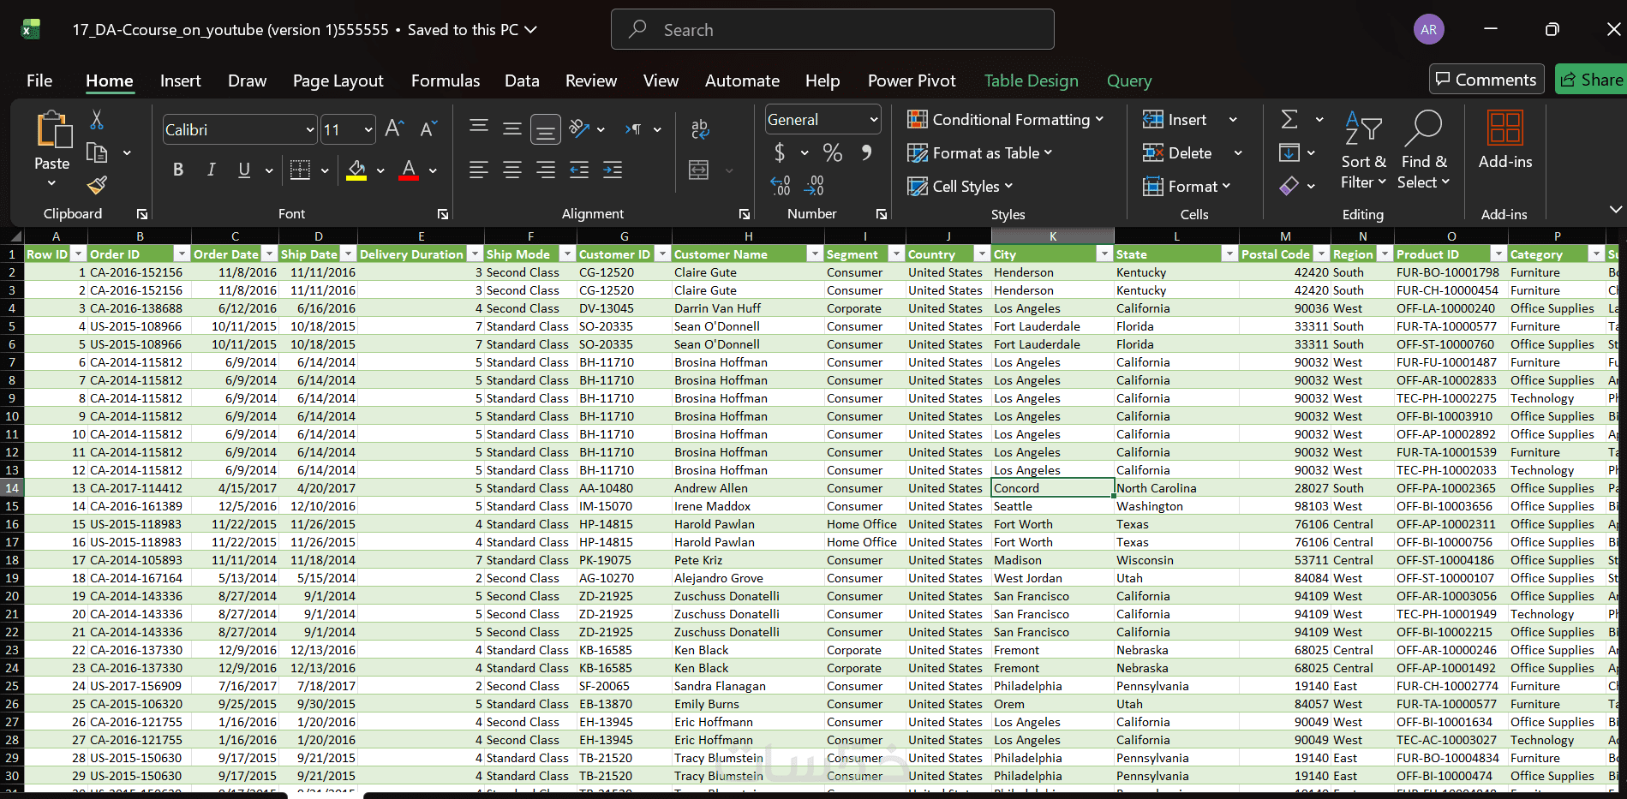Expand the General number format dropdown

tap(873, 120)
